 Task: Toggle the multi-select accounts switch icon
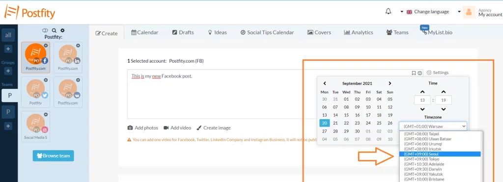click(45, 30)
